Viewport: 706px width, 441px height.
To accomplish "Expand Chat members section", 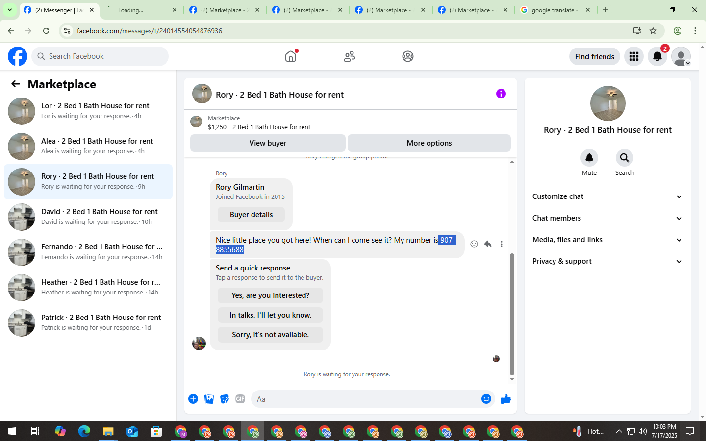I will [x=607, y=218].
